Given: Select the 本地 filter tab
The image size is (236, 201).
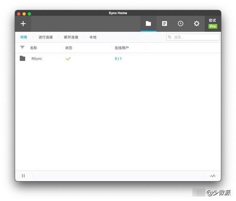Looking at the screenshot, I should click(93, 37).
